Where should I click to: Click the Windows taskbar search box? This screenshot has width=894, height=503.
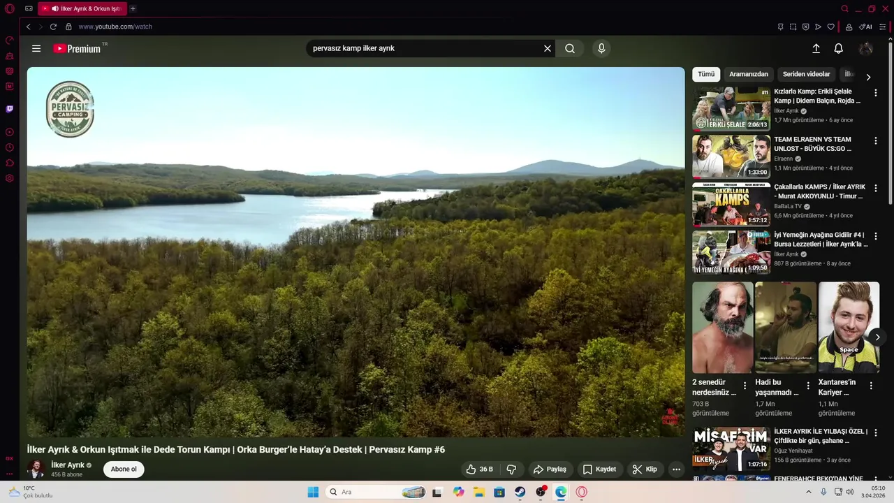pos(377,492)
